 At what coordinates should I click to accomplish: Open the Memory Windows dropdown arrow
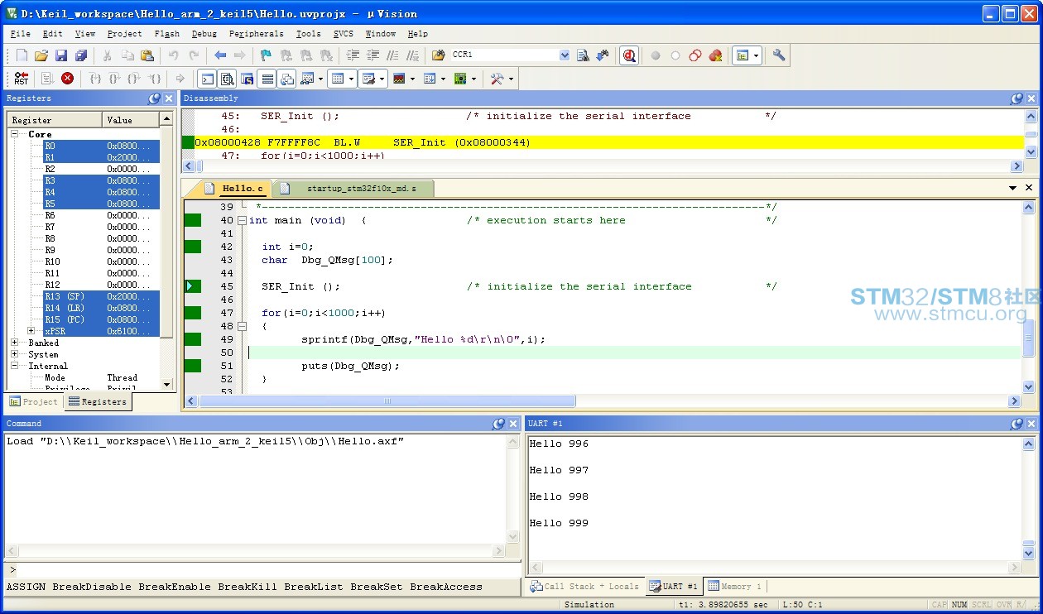pos(352,79)
